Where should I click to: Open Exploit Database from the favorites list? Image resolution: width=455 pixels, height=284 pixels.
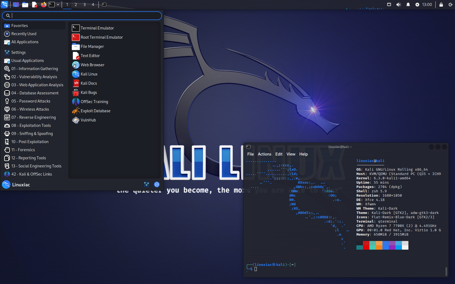pos(95,111)
